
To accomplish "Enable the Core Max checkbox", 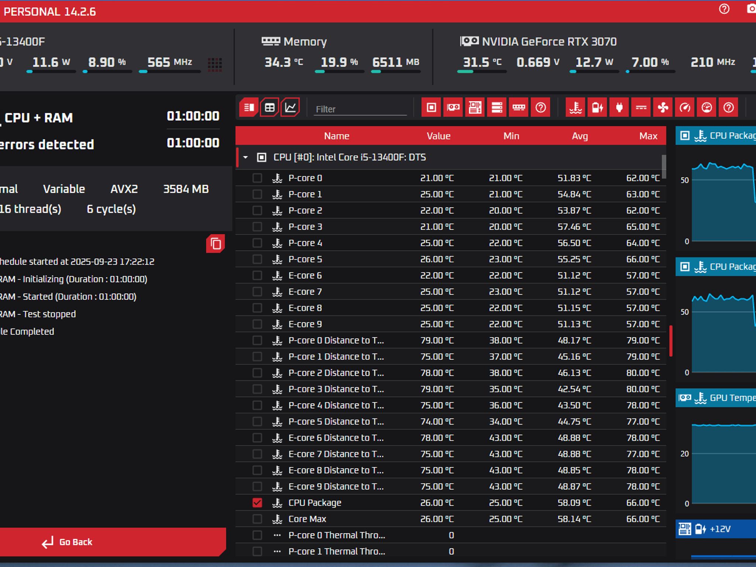I will tap(257, 519).
